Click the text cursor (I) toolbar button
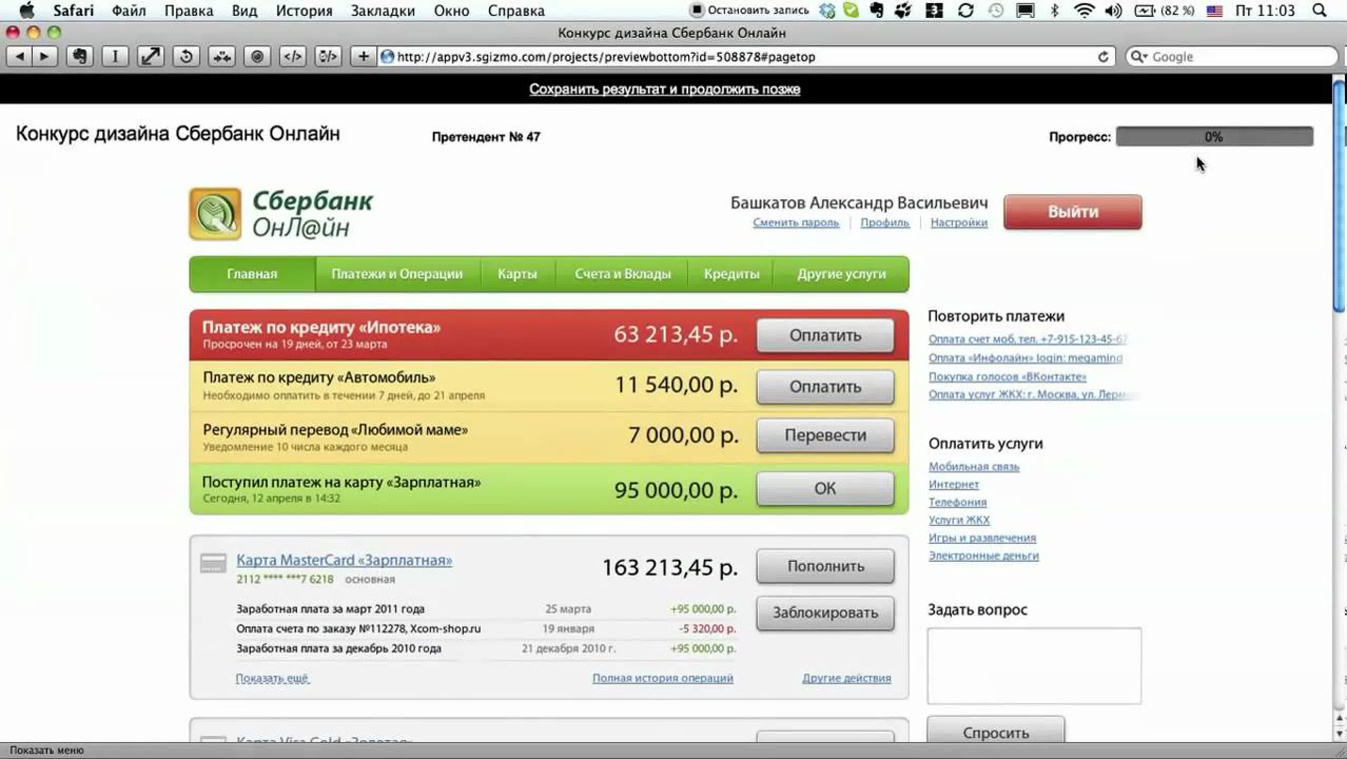 click(x=115, y=57)
